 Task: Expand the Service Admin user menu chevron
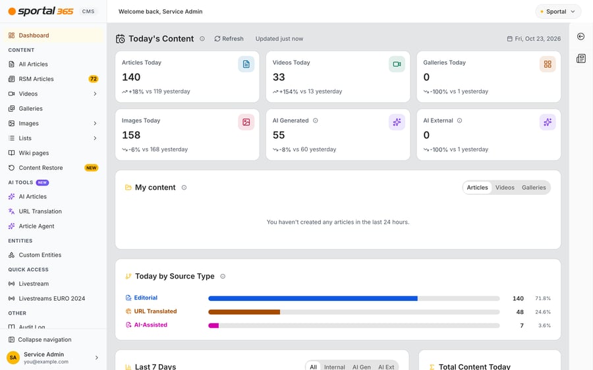click(x=97, y=357)
